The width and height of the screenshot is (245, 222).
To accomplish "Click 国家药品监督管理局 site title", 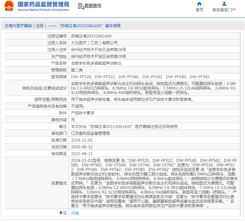I will 43,5.
